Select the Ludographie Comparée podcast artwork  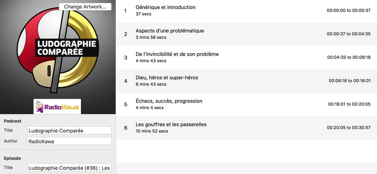[x=58, y=57]
